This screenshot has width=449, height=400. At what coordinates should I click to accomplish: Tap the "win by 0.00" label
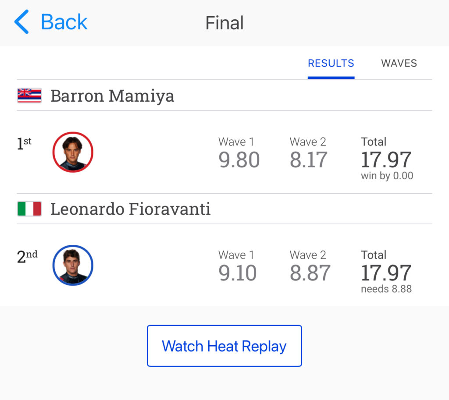(387, 176)
